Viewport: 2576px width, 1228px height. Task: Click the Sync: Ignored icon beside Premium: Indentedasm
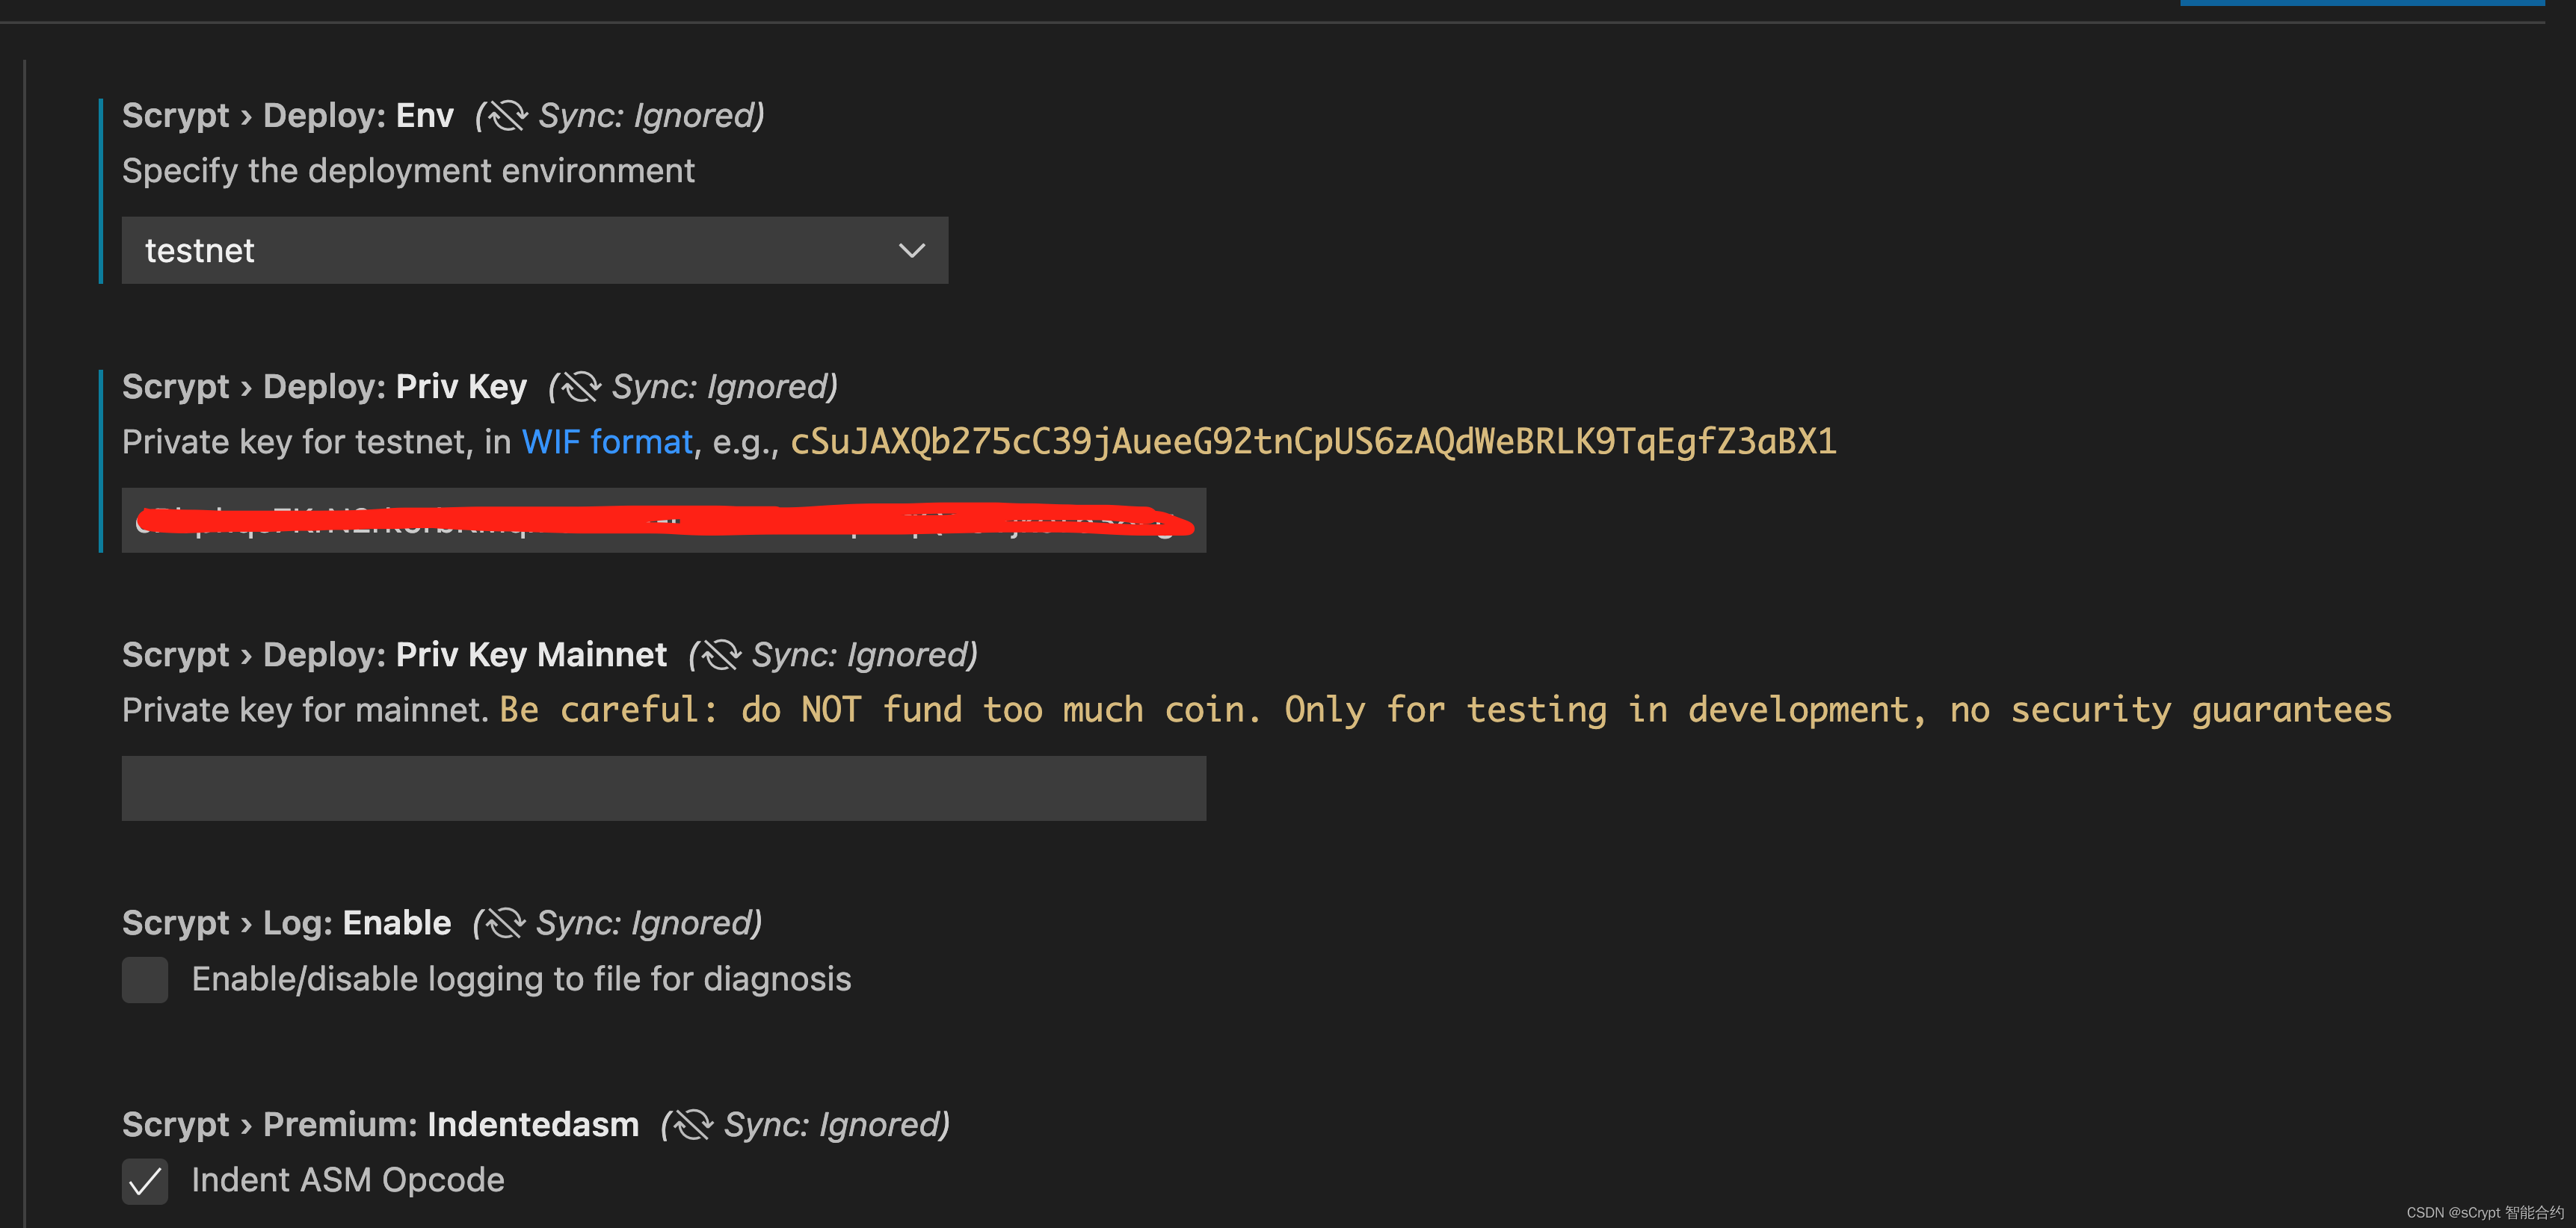pyautogui.click(x=687, y=1123)
